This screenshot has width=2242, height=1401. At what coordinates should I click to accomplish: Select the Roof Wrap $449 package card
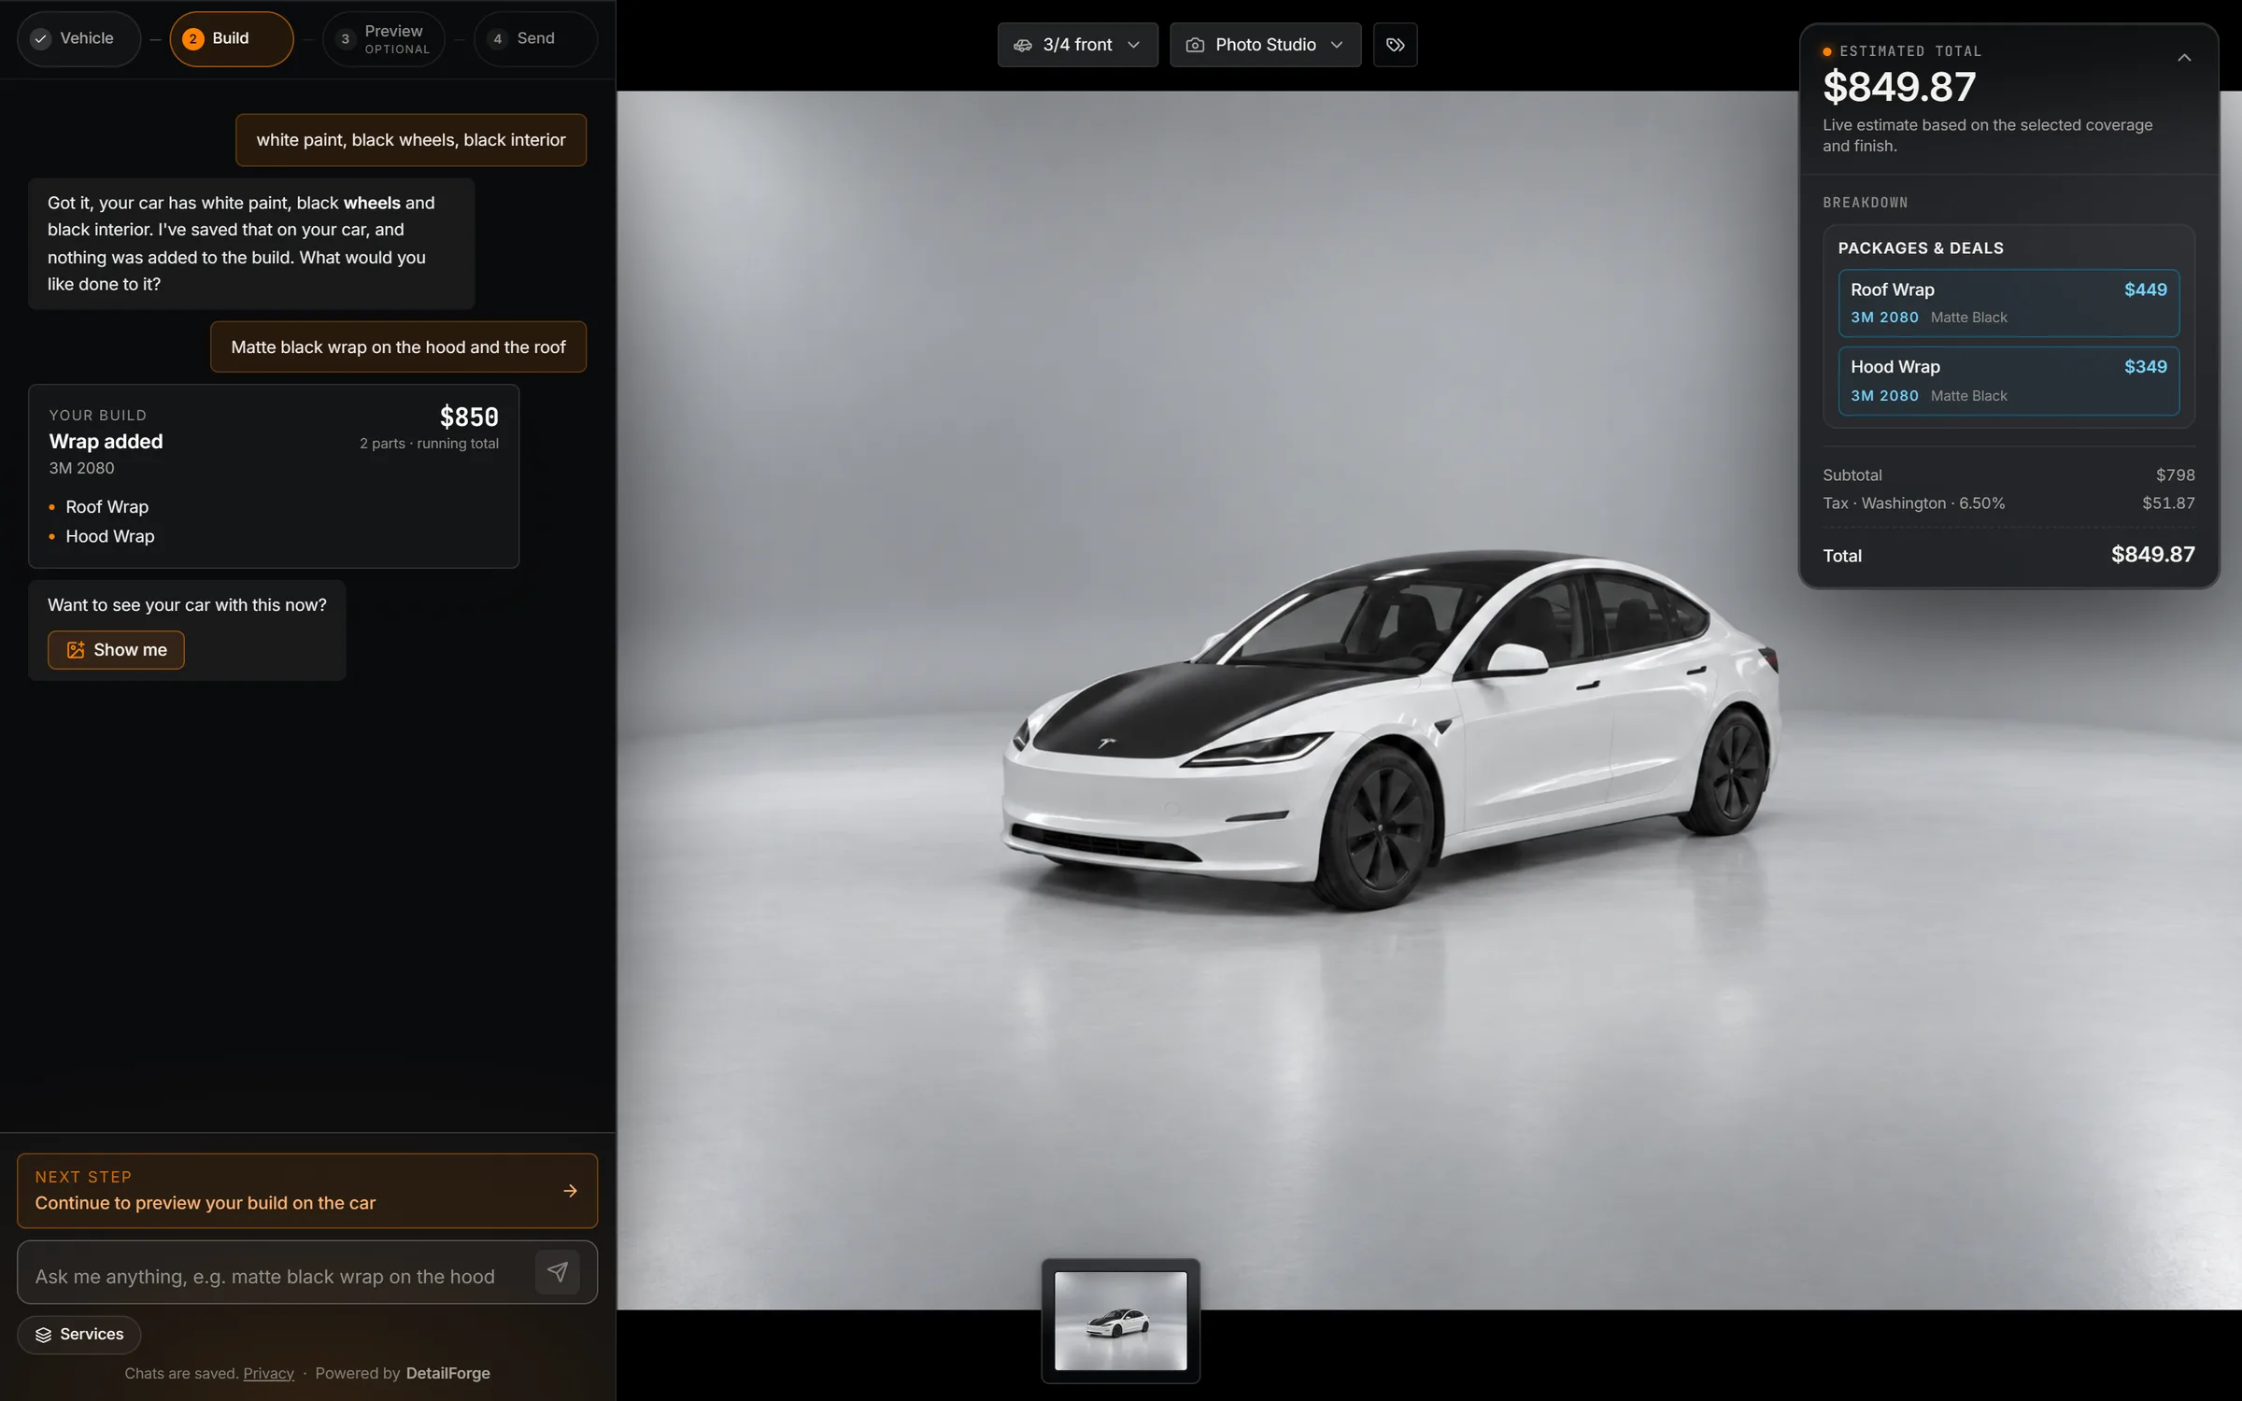tap(2008, 303)
